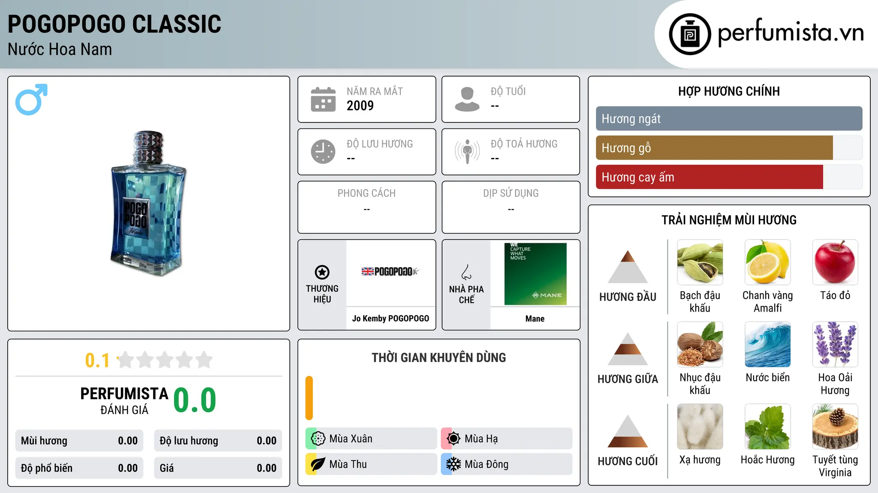Open the Chanh vàng Amalfi note image
The image size is (878, 493).
[x=768, y=262]
